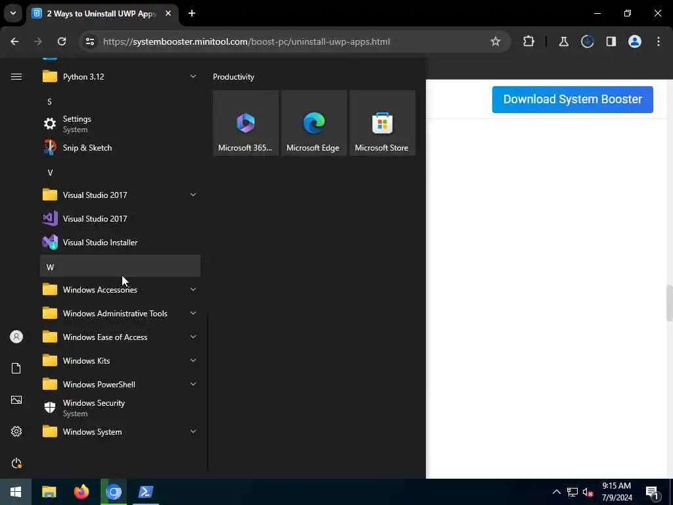The height and width of the screenshot is (505, 673).
Task: Launch Firefox from the taskbar
Action: pos(81,492)
